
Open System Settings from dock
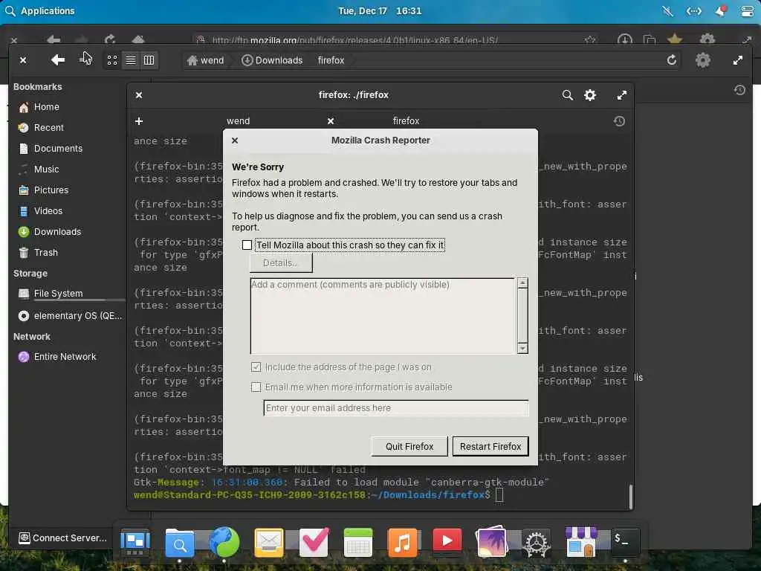[x=537, y=543]
